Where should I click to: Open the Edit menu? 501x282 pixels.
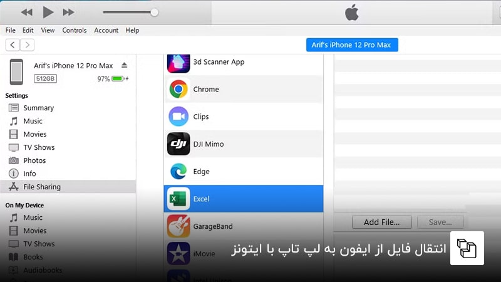tap(28, 30)
